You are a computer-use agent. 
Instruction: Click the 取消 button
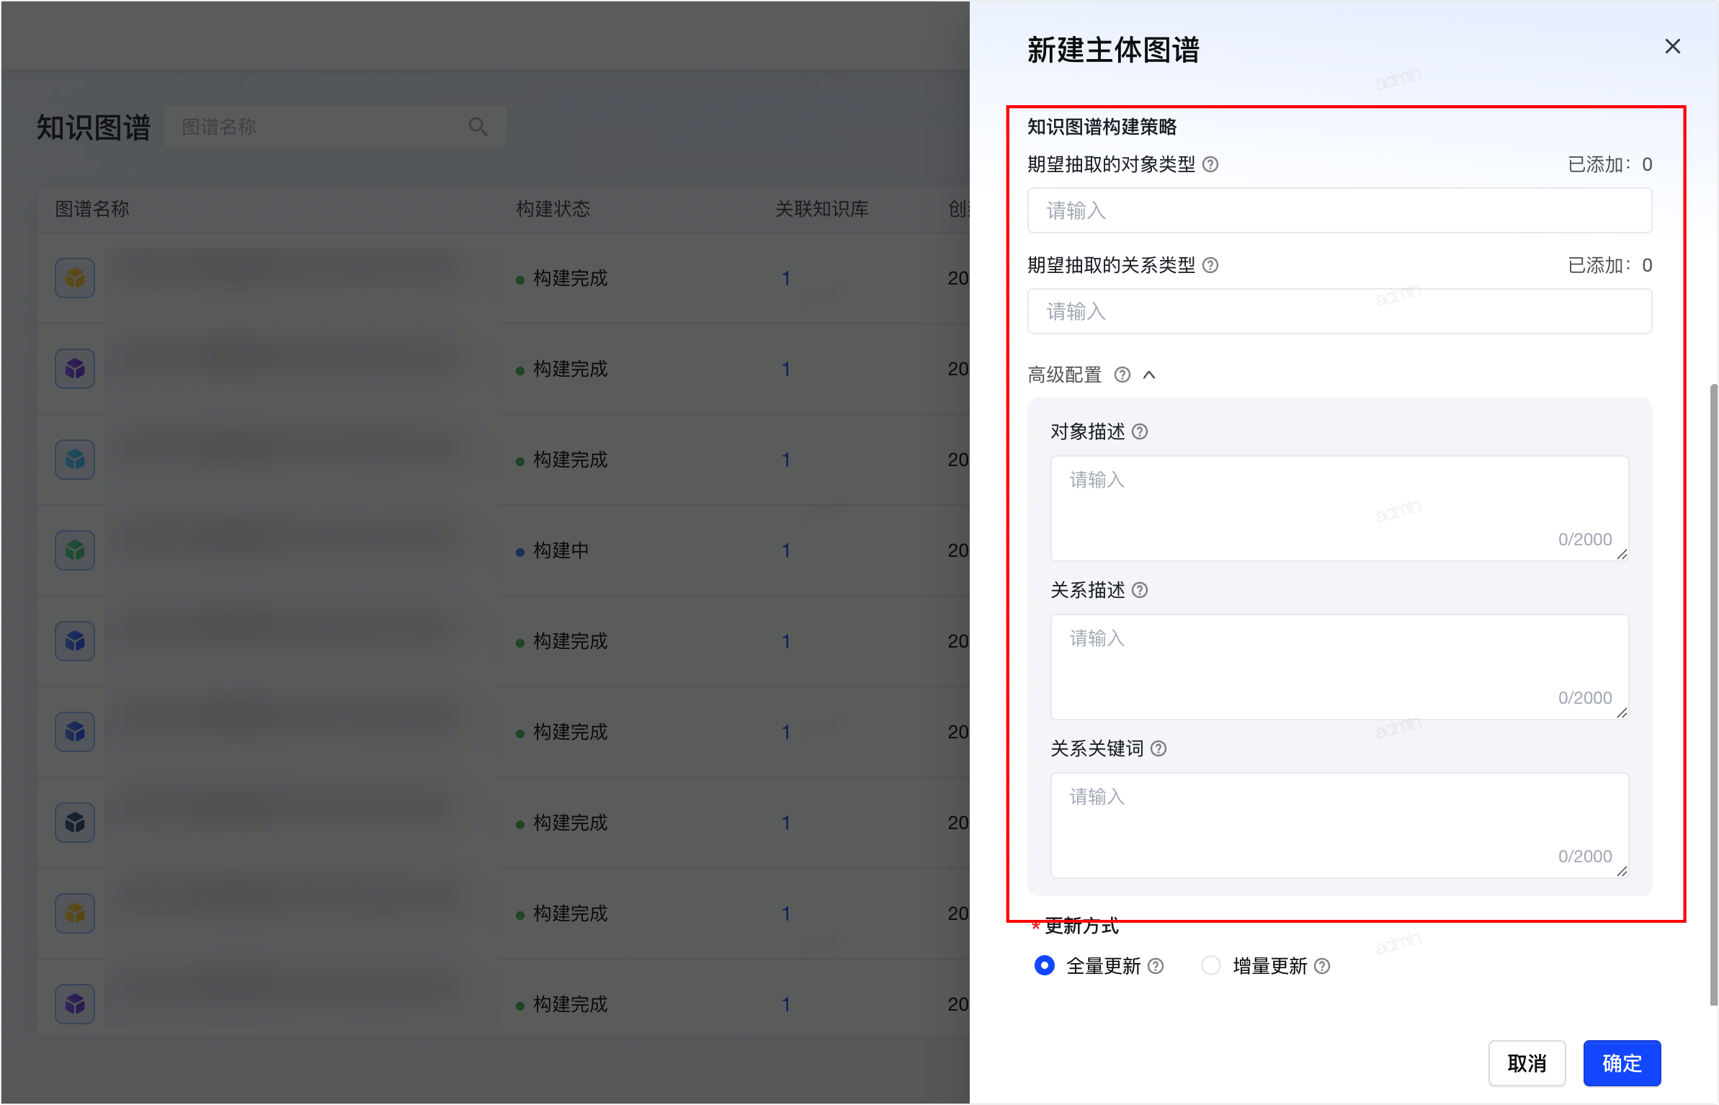coord(1527,1063)
